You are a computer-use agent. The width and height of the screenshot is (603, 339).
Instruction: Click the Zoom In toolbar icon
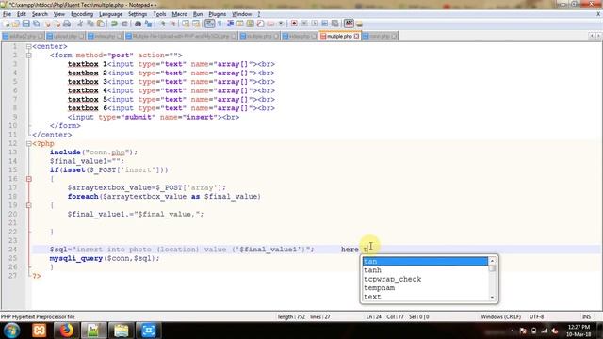pos(163,24)
